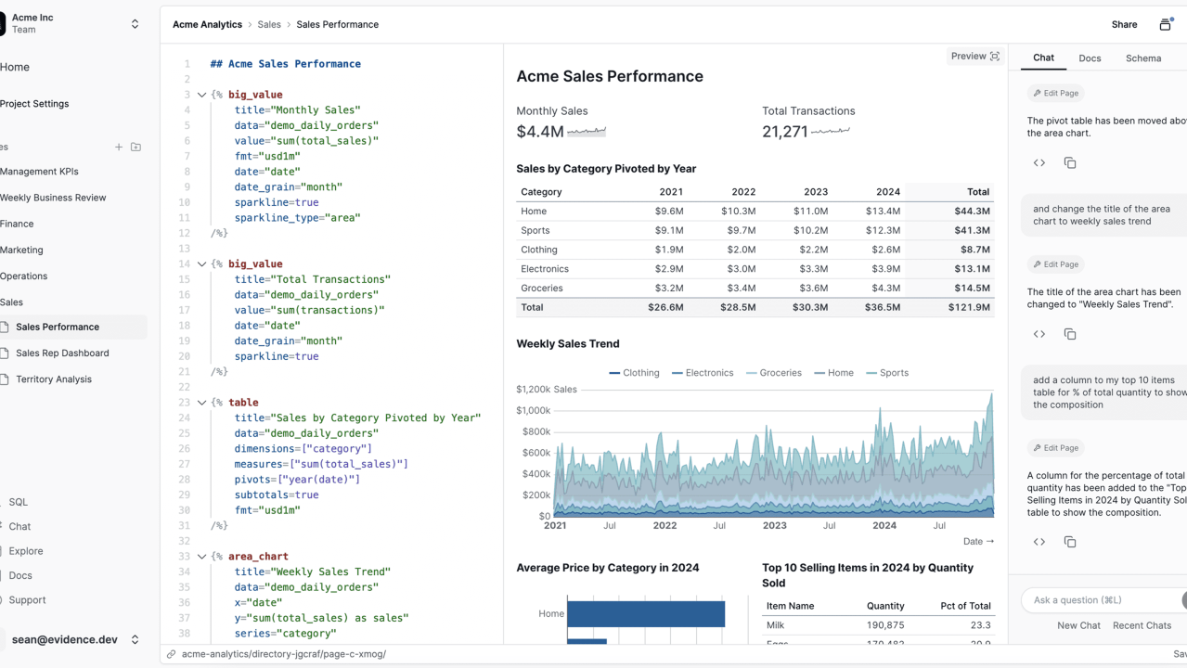This screenshot has height=668, width=1187.
Task: Copy the Weekly Sales Trend title change response
Action: point(1069,334)
